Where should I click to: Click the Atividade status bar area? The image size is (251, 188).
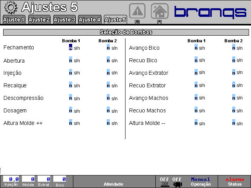click(113, 181)
